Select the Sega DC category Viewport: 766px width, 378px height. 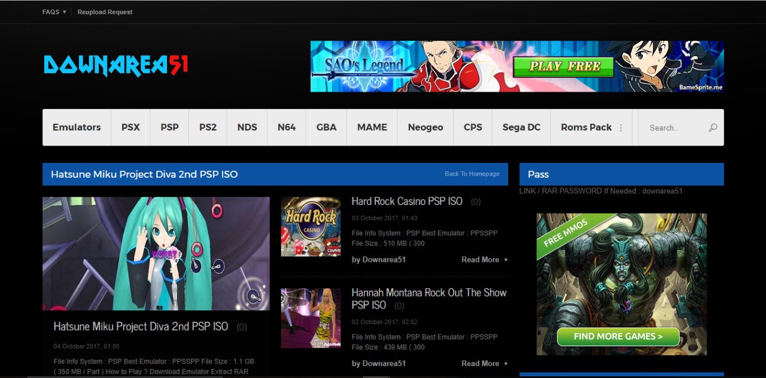tap(521, 127)
